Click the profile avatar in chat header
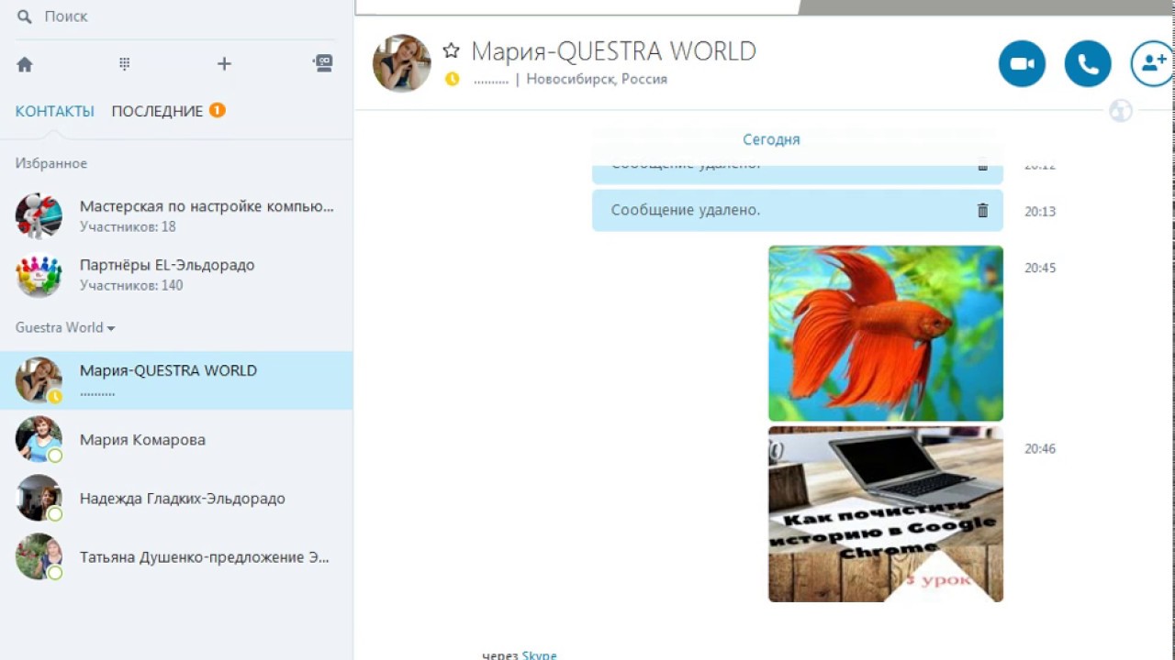This screenshot has width=1175, height=660. (401, 63)
